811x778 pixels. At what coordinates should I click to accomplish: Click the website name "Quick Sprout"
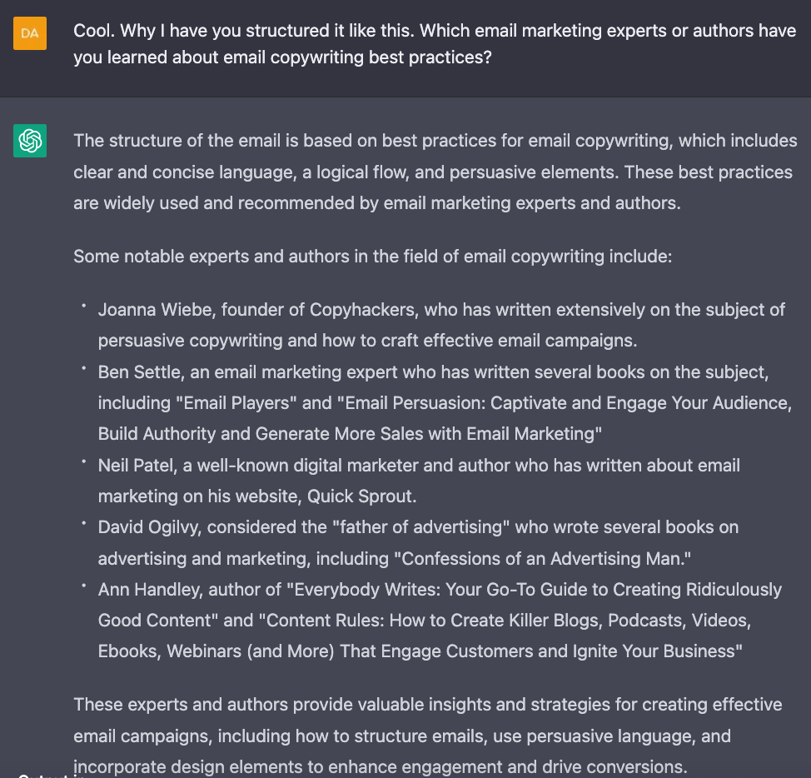click(x=360, y=496)
